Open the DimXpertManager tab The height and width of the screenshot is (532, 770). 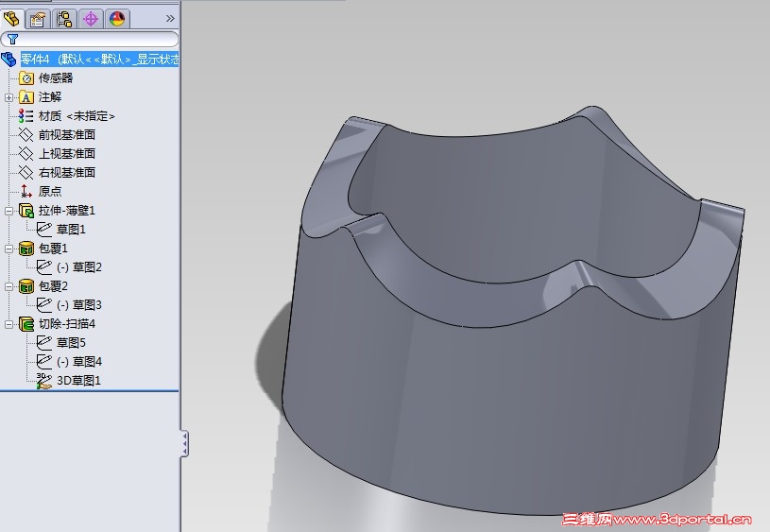[91, 19]
